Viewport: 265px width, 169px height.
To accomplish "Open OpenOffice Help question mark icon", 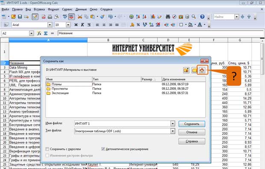I will (x=202, y=17).
